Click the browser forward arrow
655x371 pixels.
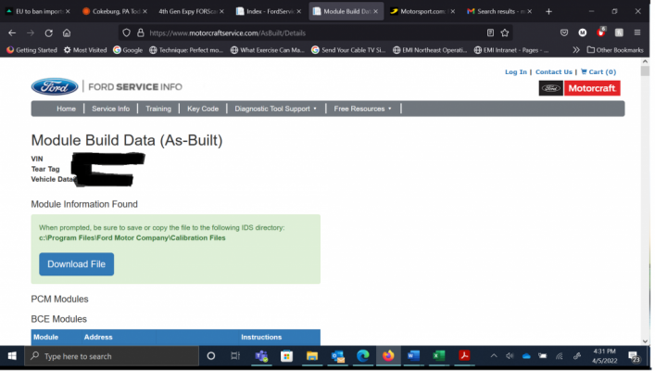[31, 32]
